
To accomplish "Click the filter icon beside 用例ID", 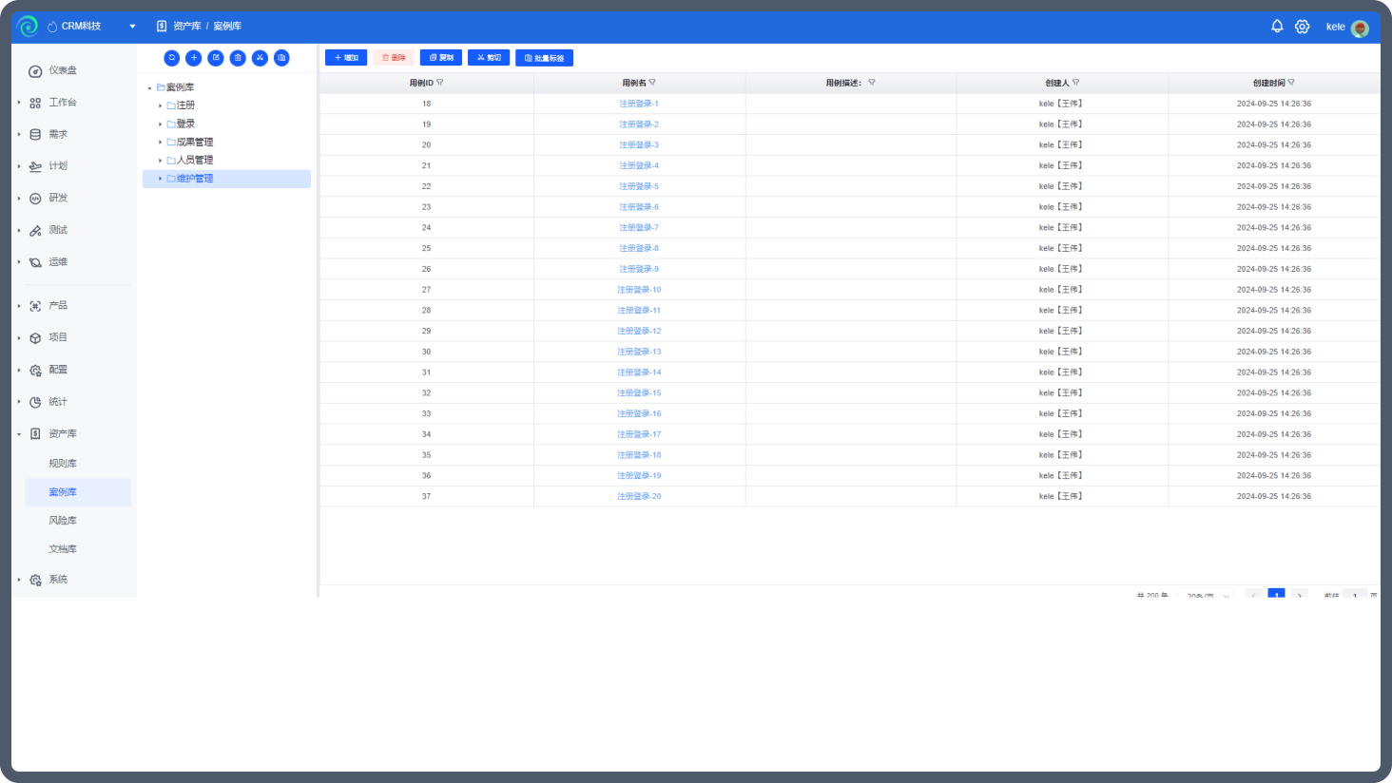I will [x=439, y=83].
